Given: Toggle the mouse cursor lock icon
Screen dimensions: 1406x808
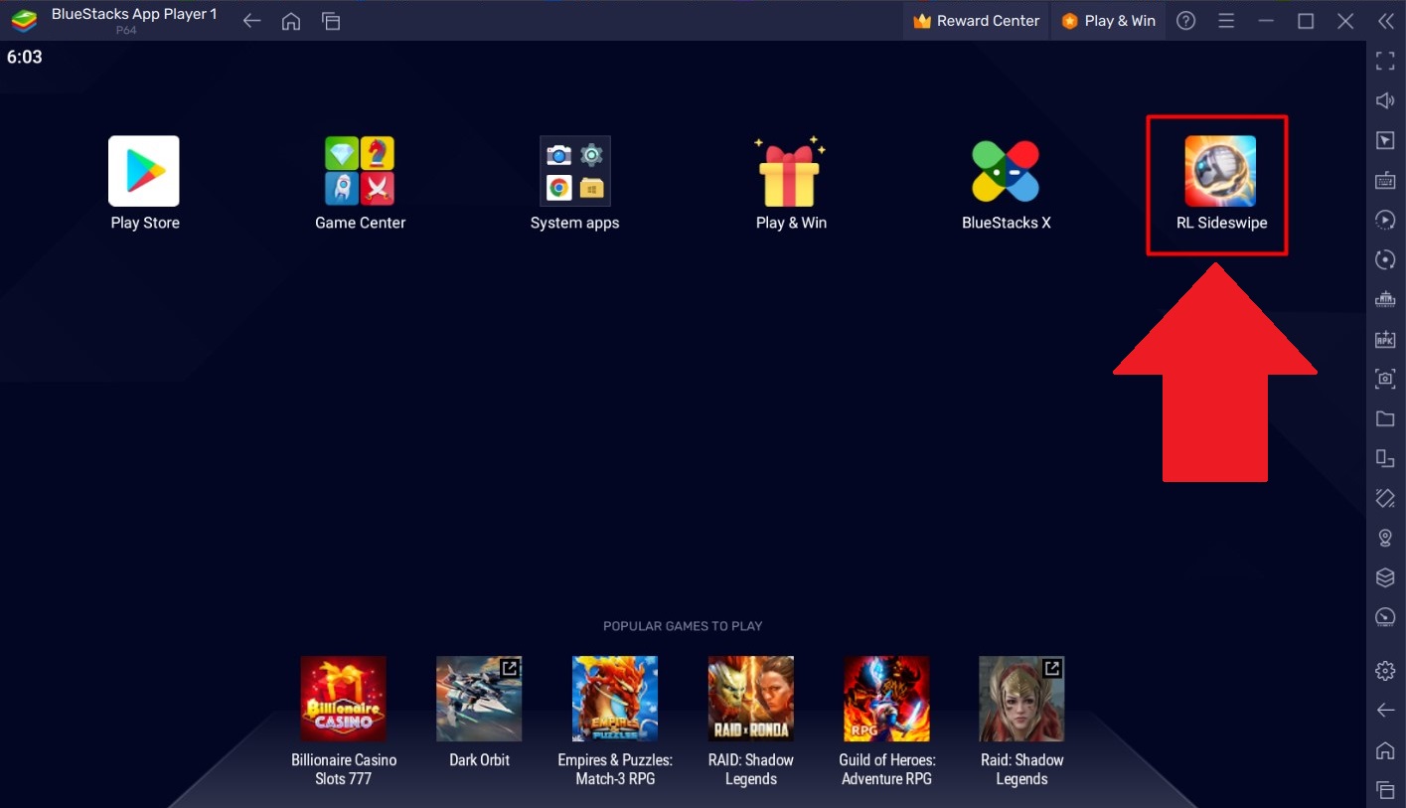Looking at the screenshot, I should pyautogui.click(x=1385, y=141).
